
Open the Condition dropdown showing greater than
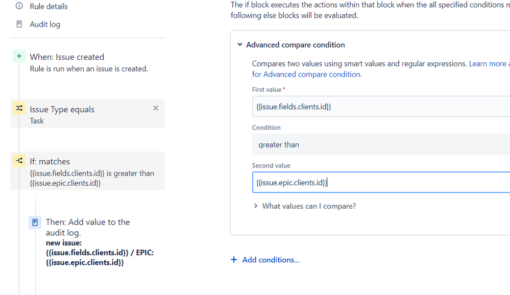point(380,144)
